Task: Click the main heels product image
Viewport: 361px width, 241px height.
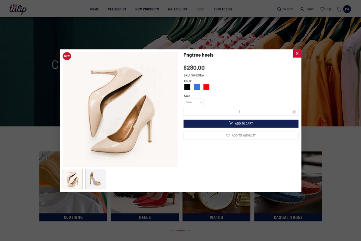Action: tap(120, 109)
